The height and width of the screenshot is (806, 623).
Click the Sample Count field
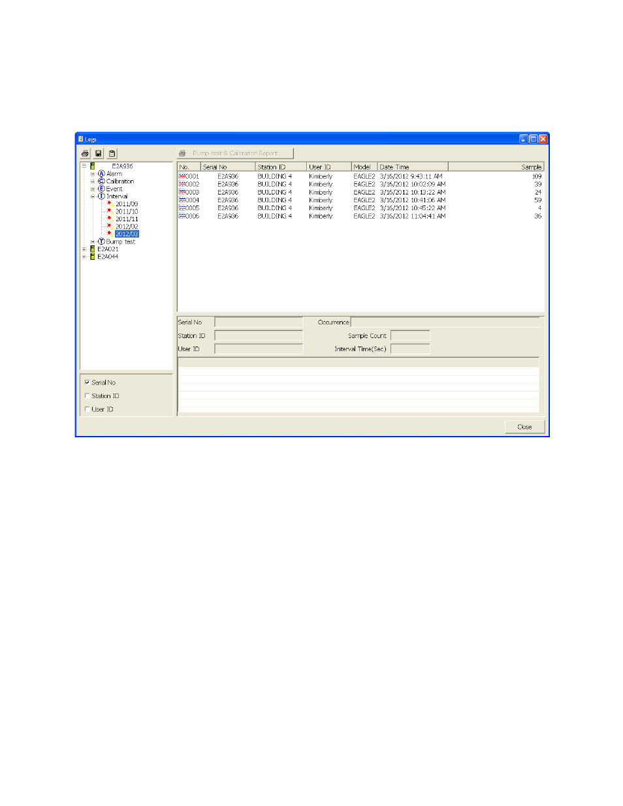410,335
